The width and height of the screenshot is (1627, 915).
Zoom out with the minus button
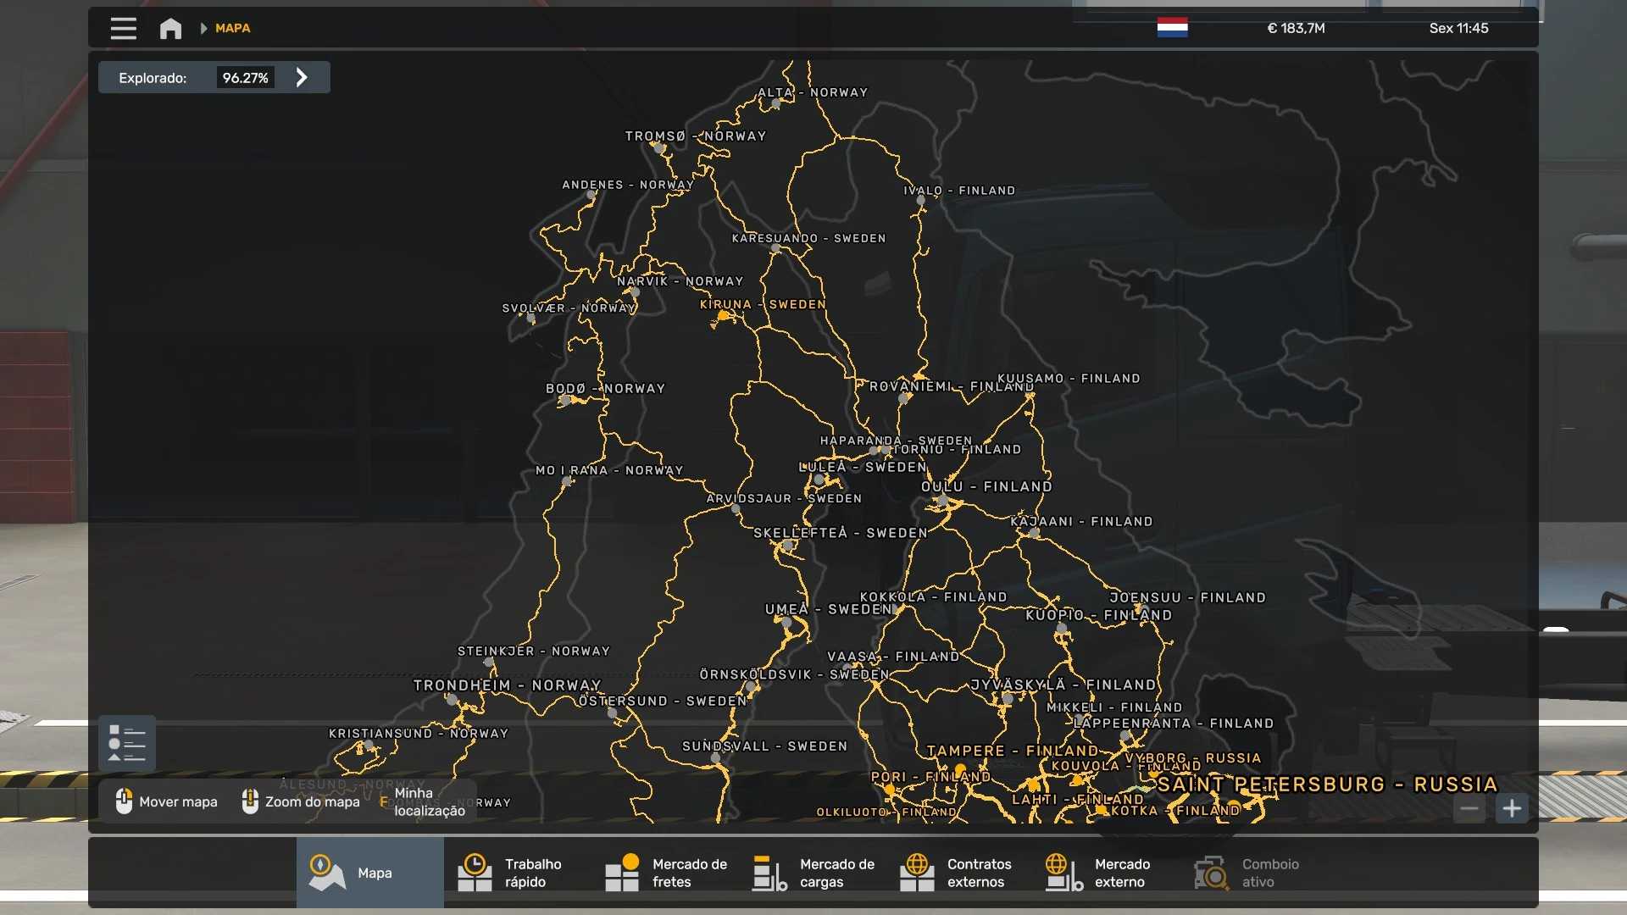pyautogui.click(x=1469, y=808)
